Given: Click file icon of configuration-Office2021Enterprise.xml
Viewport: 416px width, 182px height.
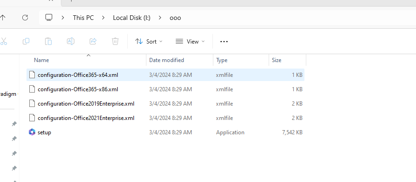Looking at the screenshot, I should point(32,118).
